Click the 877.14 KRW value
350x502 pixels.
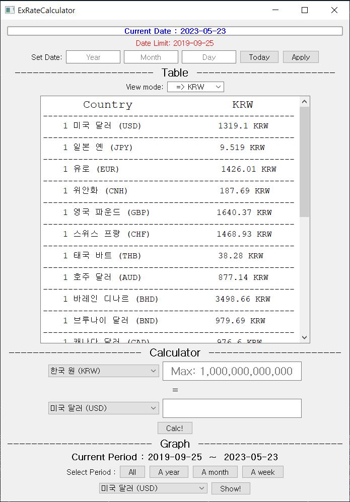pyautogui.click(x=243, y=277)
